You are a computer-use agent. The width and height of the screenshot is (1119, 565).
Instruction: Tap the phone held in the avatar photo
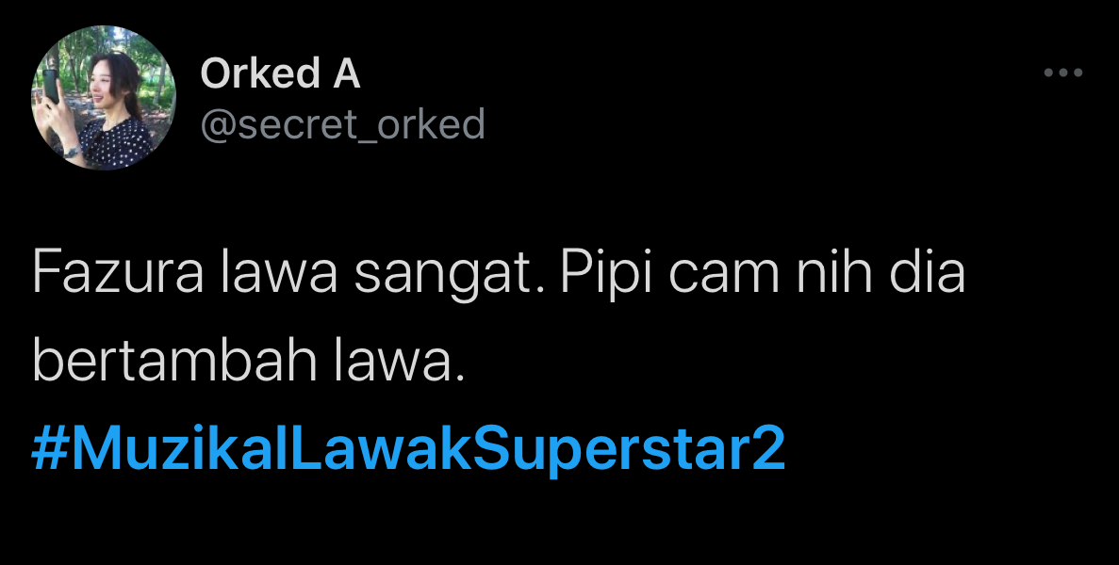[x=50, y=87]
